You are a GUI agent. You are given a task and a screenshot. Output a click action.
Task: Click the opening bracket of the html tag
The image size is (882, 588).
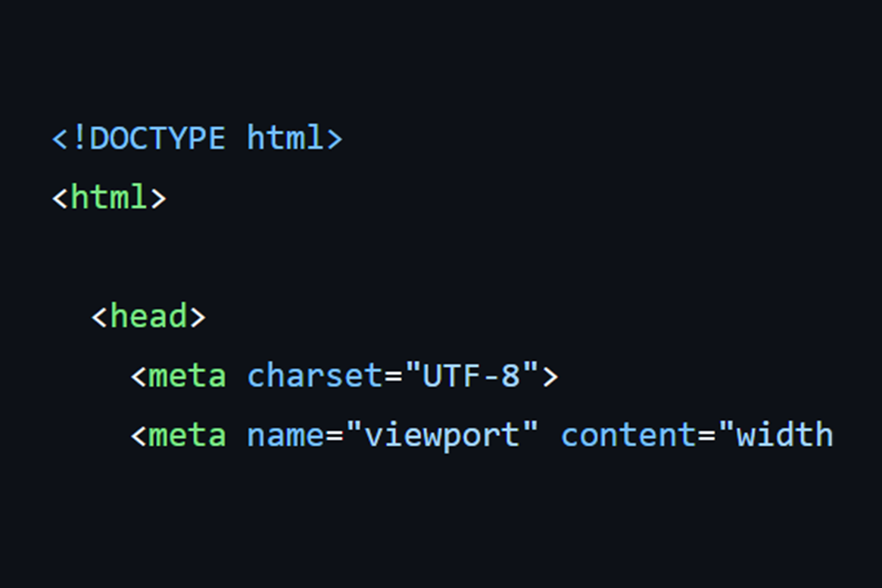tap(61, 198)
